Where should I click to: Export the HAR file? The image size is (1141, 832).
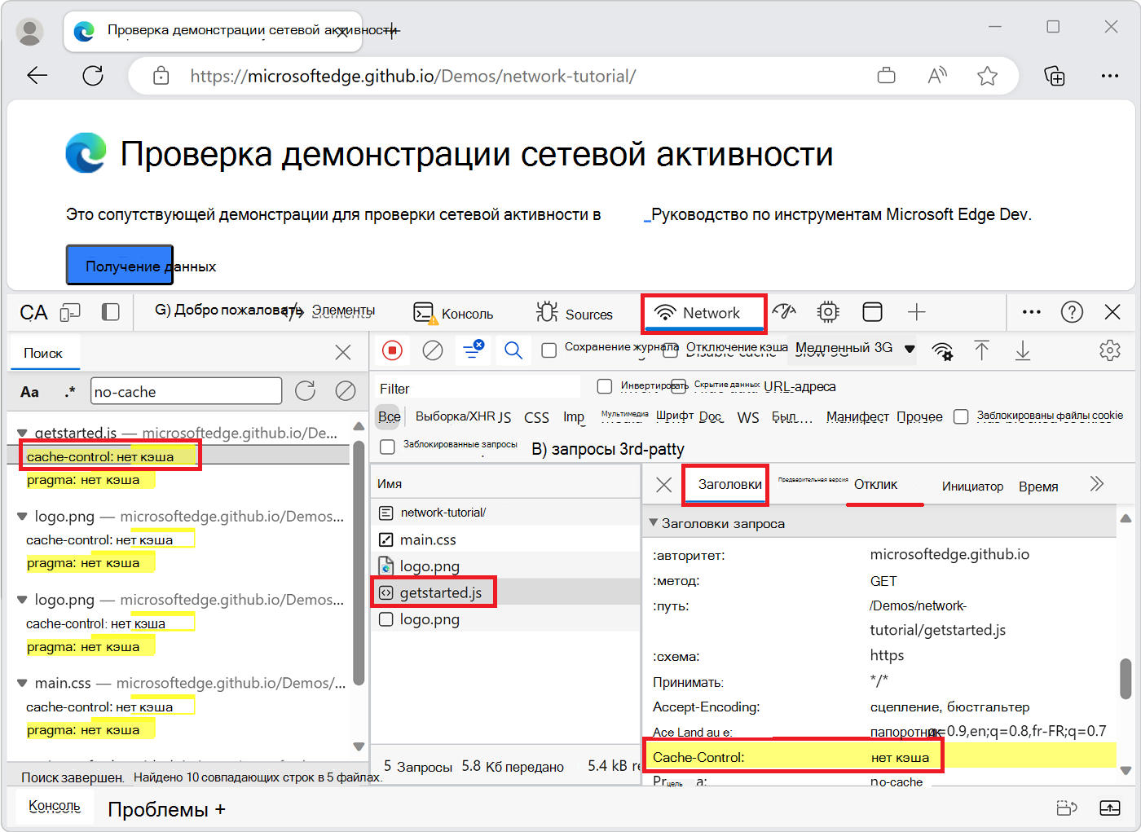(x=1022, y=350)
